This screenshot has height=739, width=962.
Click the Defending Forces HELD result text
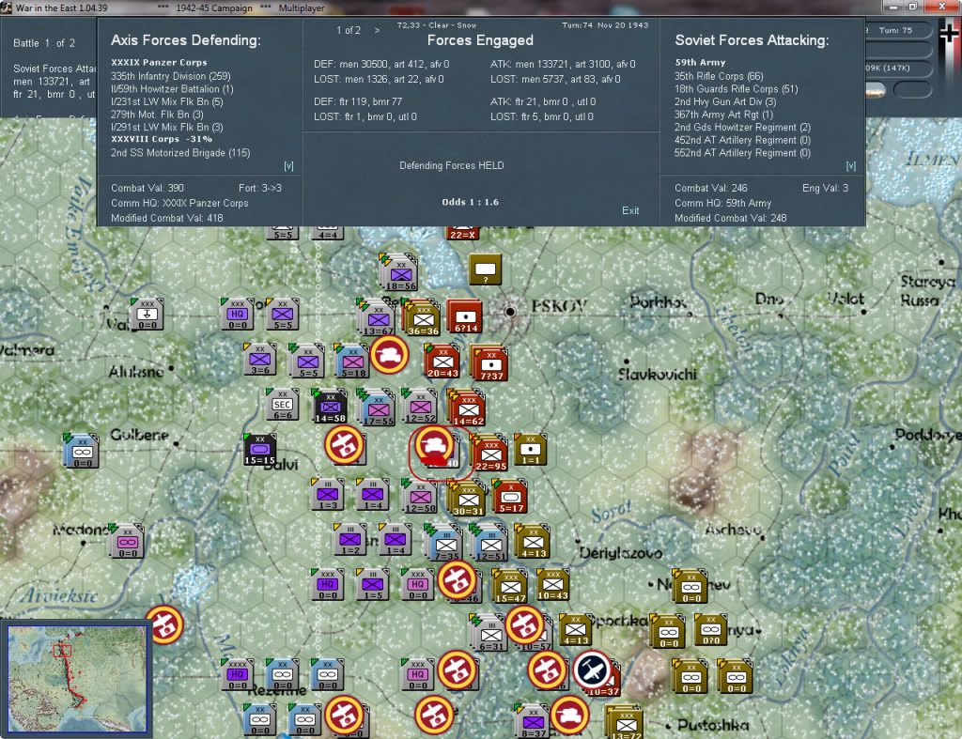pos(452,165)
